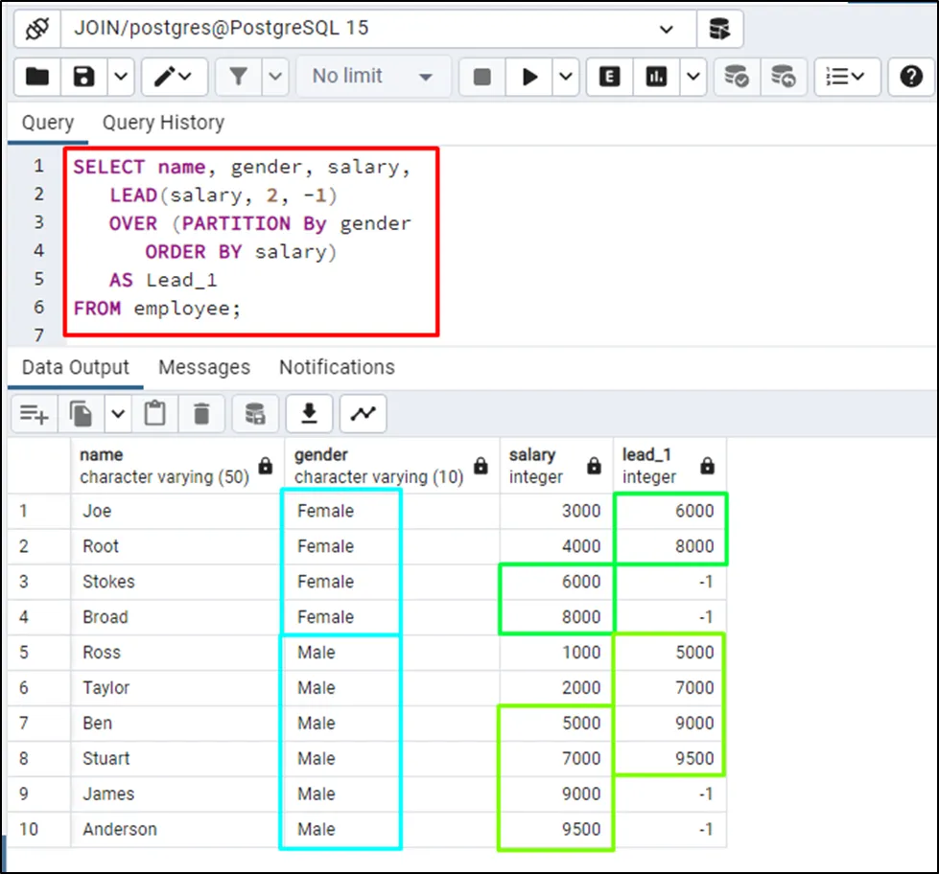Click the Explain query icon
Viewport: 939px width, 874px height.
point(609,77)
